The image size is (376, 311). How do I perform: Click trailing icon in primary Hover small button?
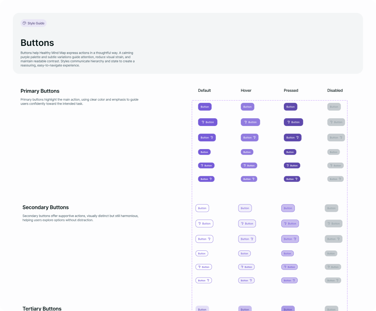pyautogui.click(x=253, y=179)
